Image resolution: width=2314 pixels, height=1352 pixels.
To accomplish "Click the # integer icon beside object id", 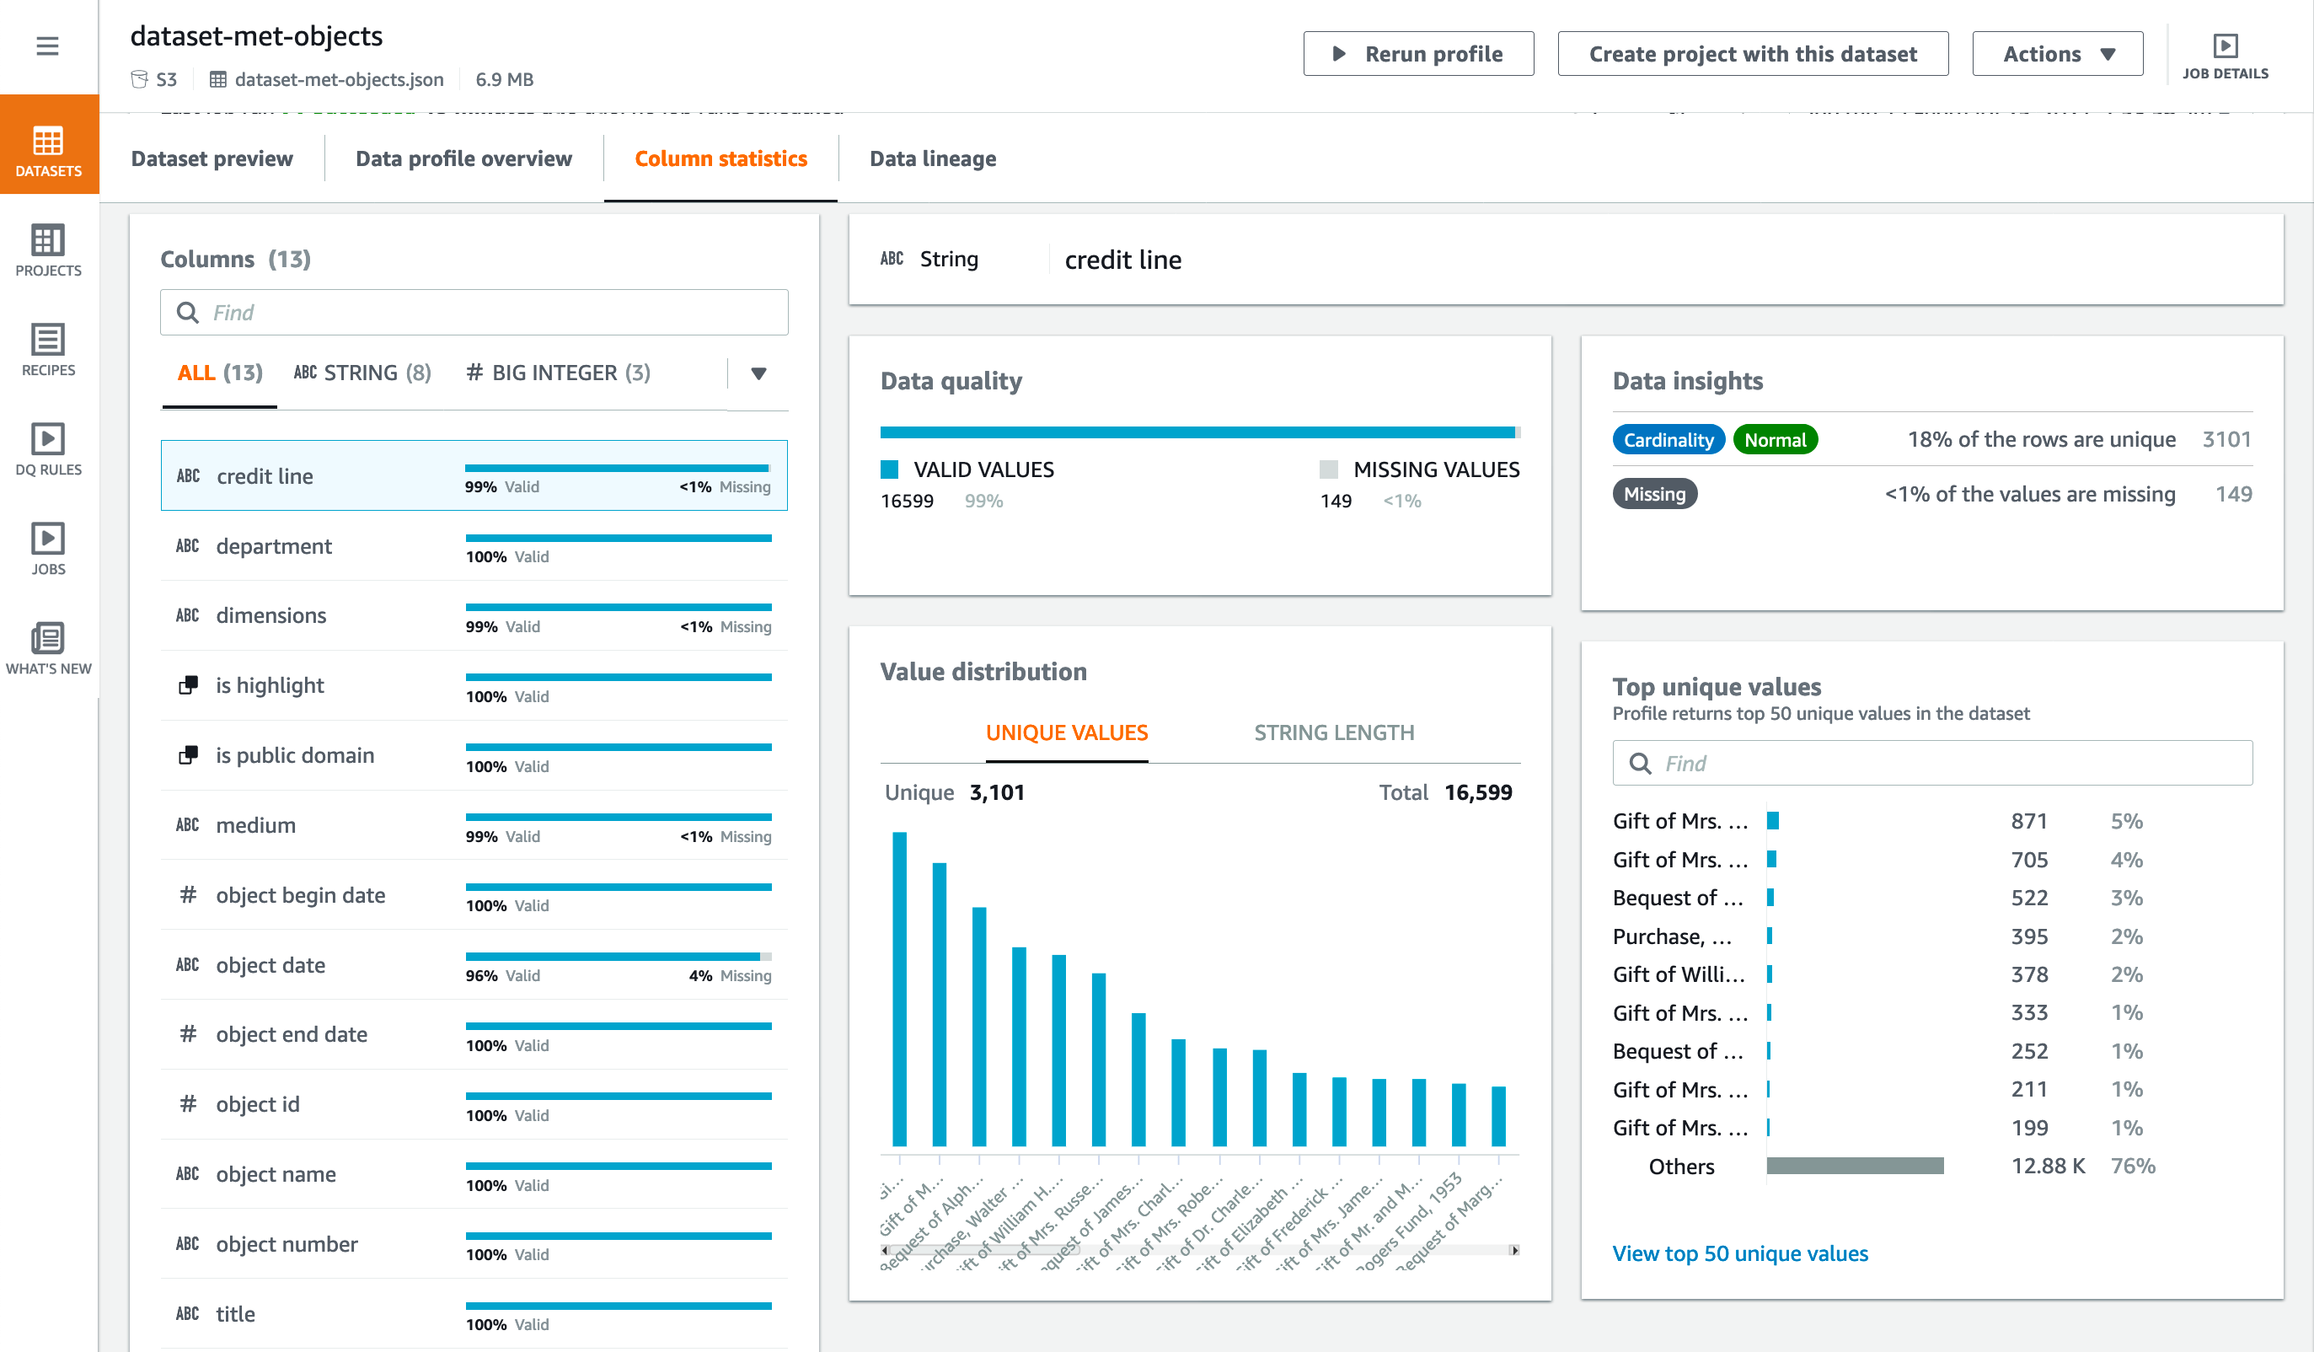I will click(187, 1103).
